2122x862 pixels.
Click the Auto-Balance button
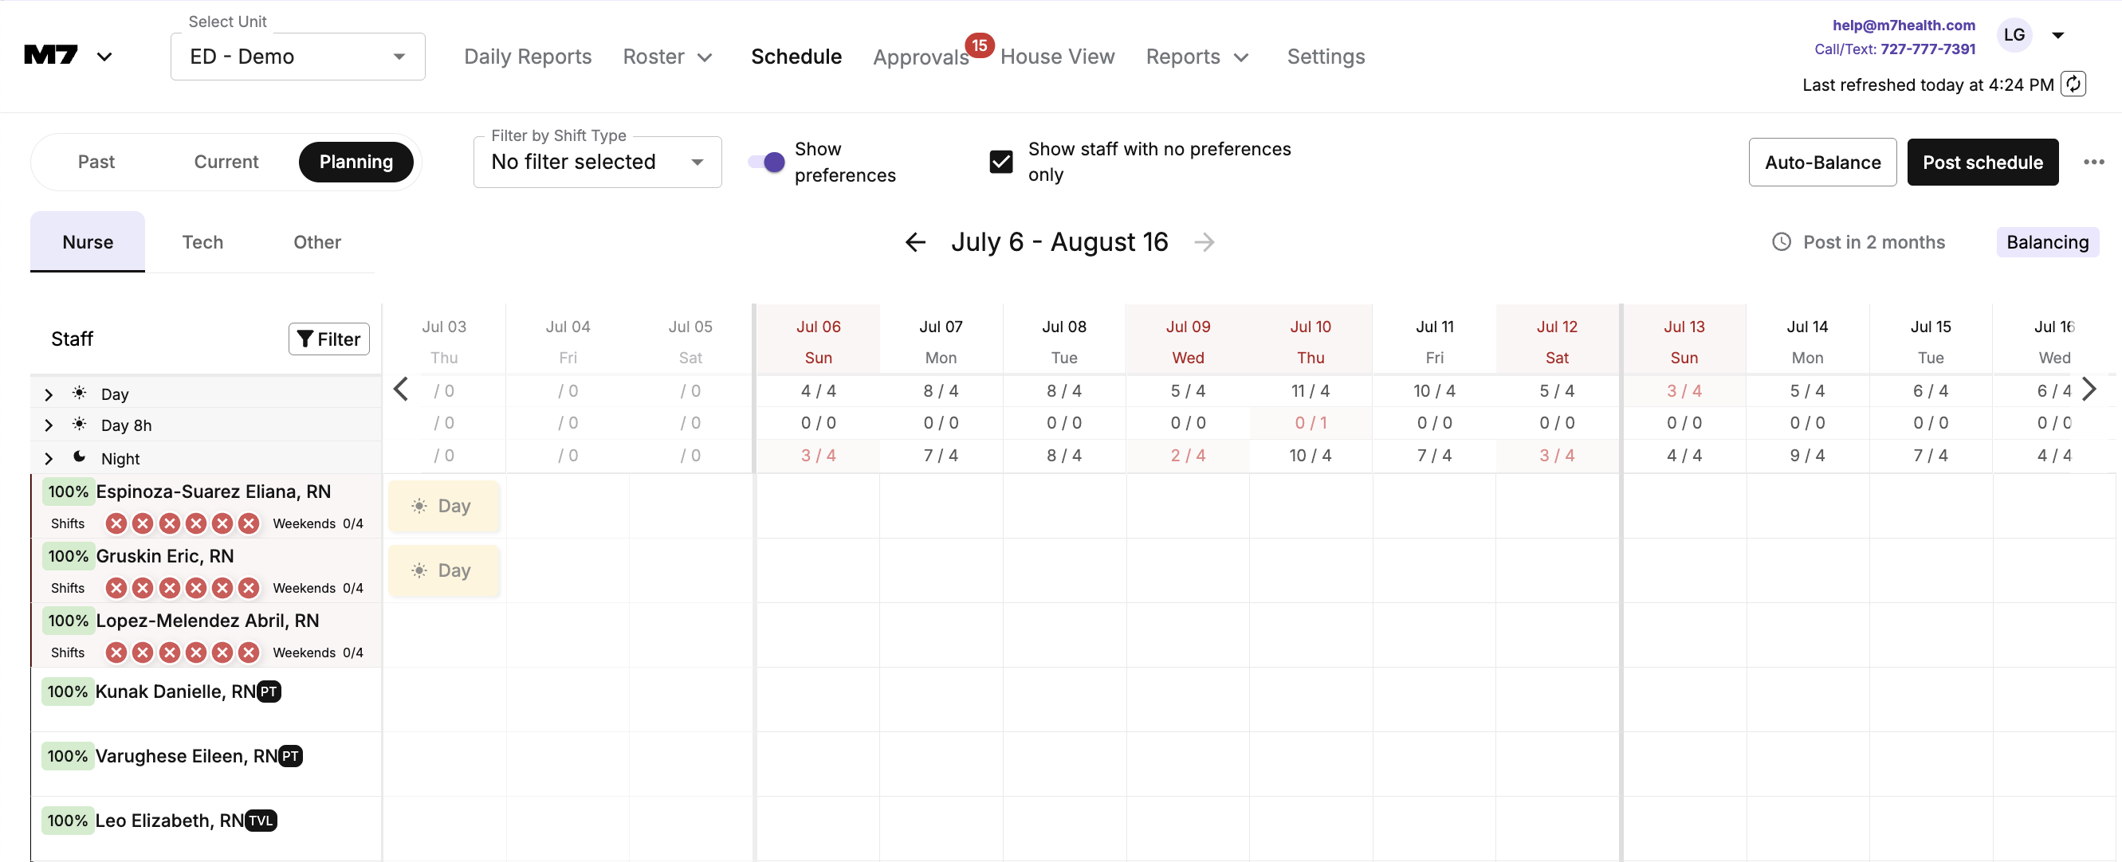(1821, 163)
